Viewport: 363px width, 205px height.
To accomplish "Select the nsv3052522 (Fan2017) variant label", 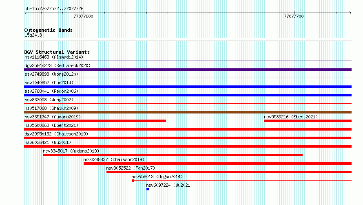I will [131, 168].
